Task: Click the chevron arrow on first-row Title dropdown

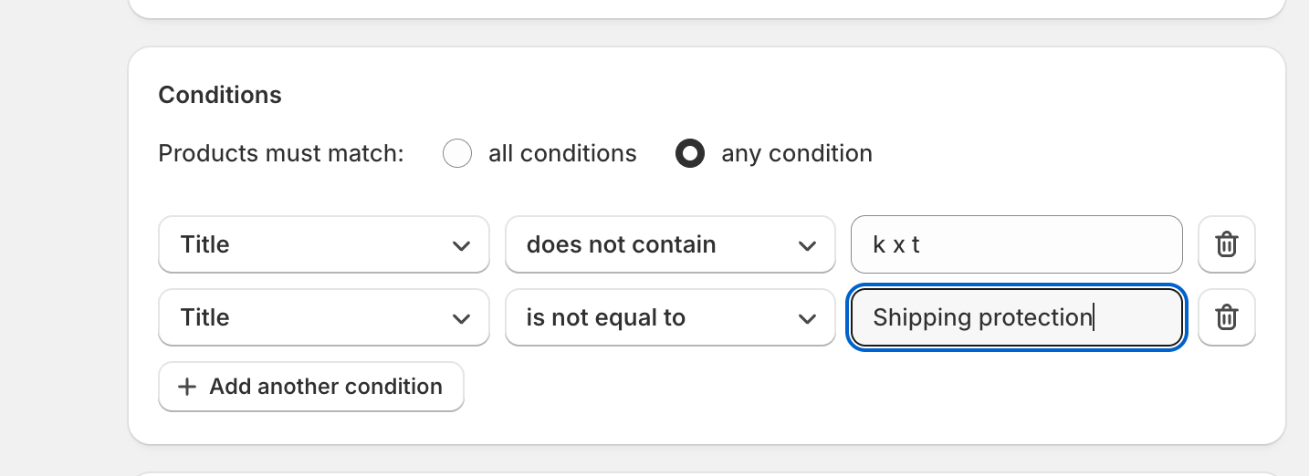Action: coord(461,245)
